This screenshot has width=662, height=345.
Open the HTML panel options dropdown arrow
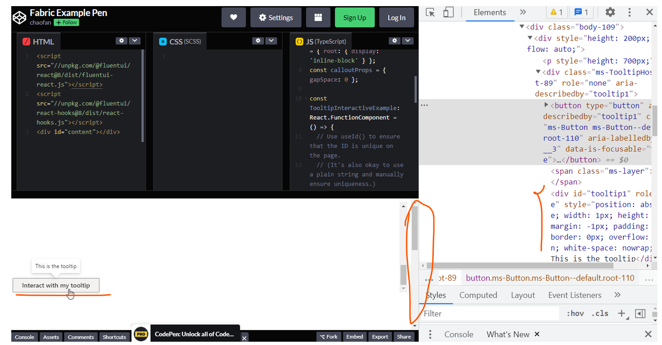coord(135,41)
